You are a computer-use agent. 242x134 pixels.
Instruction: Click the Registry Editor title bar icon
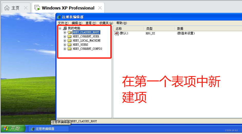coord(59,17)
